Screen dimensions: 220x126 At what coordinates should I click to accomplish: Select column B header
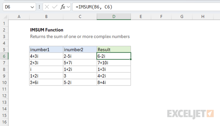[x=46, y=17]
